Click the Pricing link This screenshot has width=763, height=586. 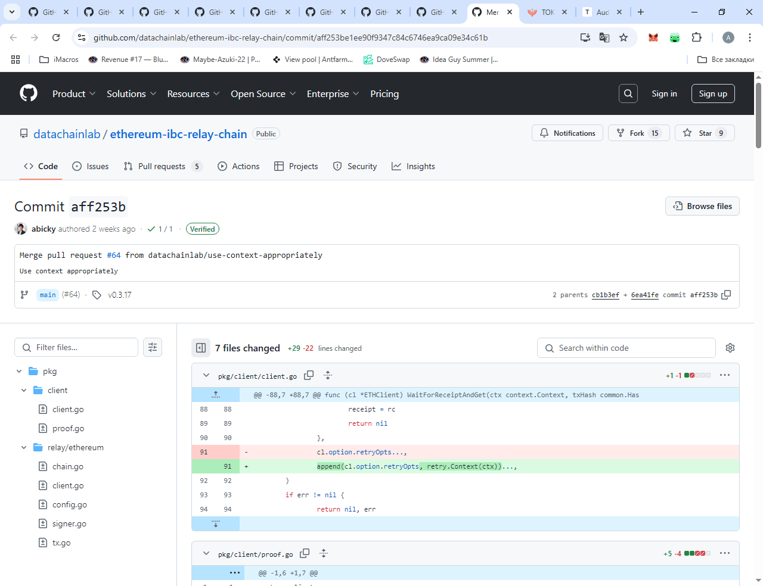384,93
